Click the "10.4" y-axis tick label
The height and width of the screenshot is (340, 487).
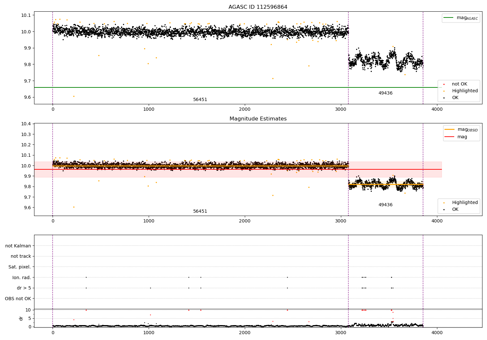[x=27, y=124]
